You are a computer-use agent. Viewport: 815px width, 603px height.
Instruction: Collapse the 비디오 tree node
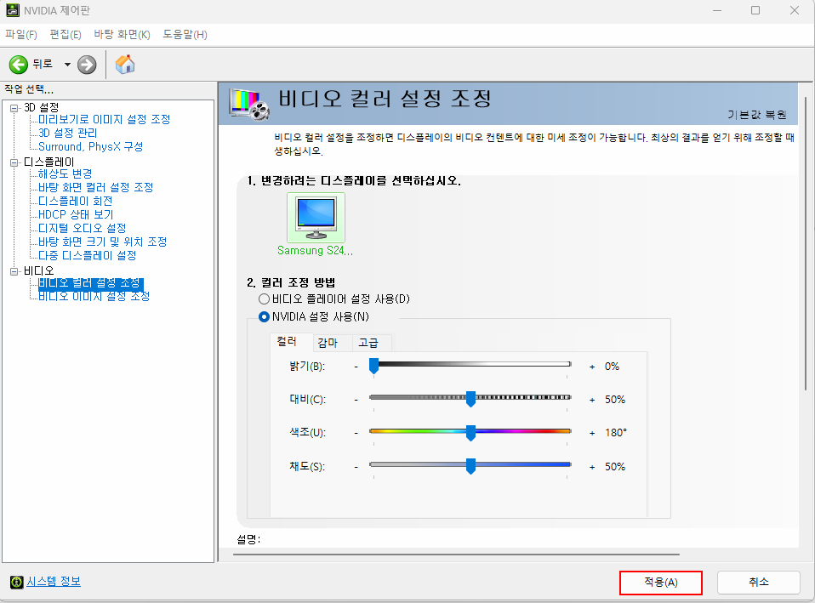pyautogui.click(x=14, y=270)
